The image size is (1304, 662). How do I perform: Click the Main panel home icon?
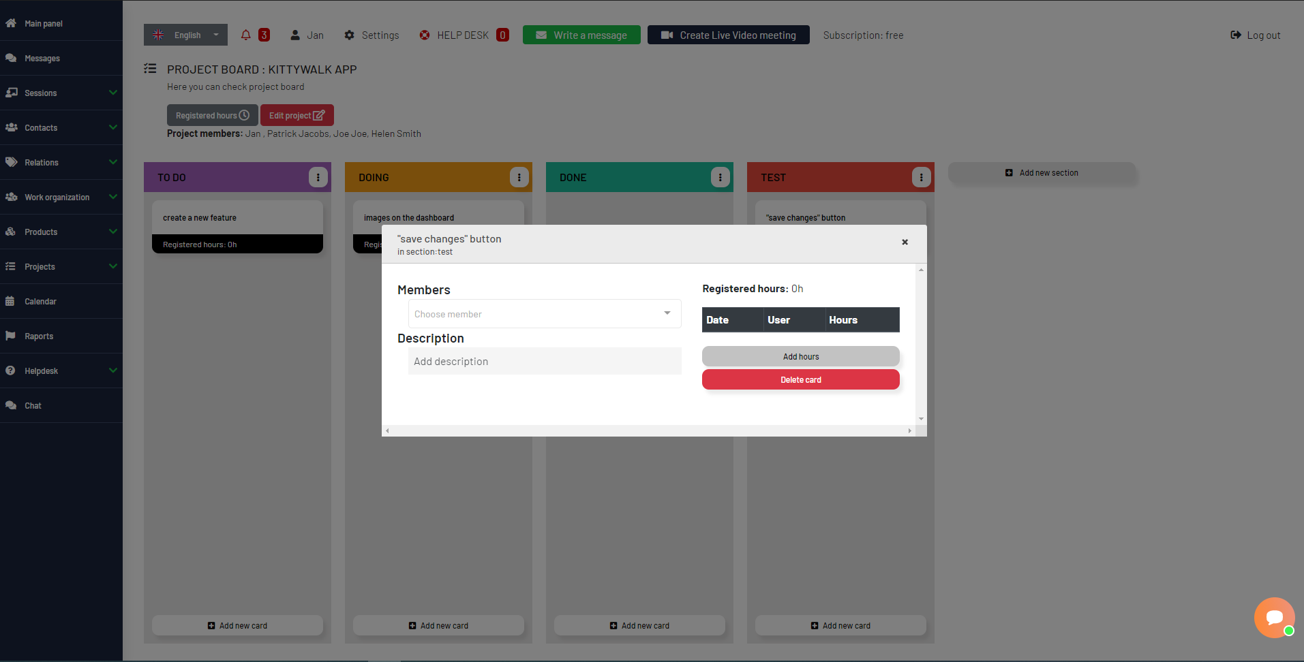[x=10, y=22]
